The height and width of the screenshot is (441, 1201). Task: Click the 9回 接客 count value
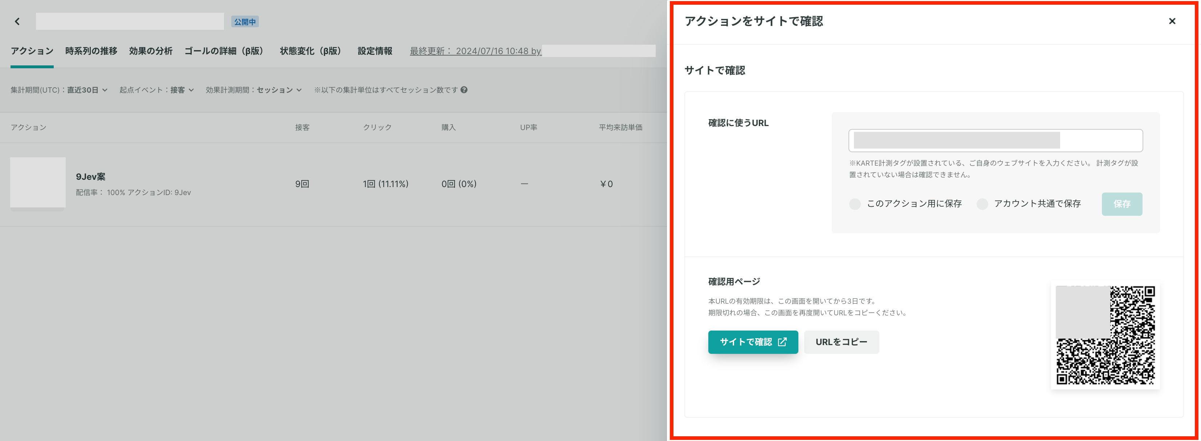pos(302,184)
